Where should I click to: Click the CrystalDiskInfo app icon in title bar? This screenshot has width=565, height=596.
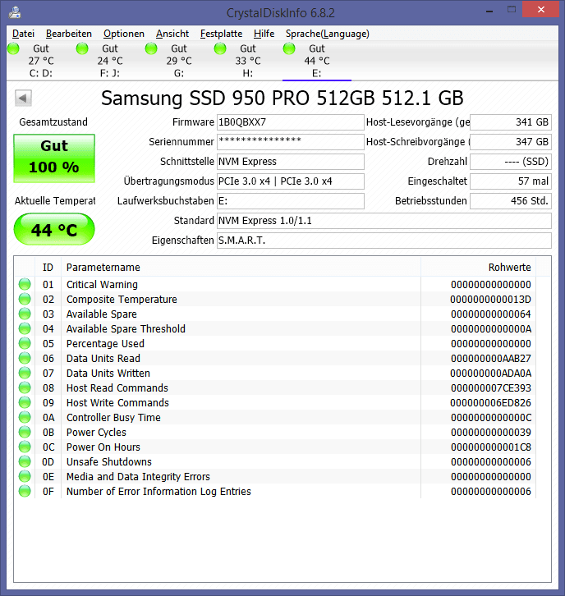click(15, 12)
